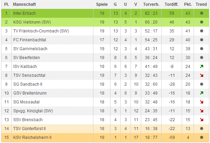Click the grey trend dot for SG Sandbach II
Viewport: 210px width, 143px height.
click(201, 84)
